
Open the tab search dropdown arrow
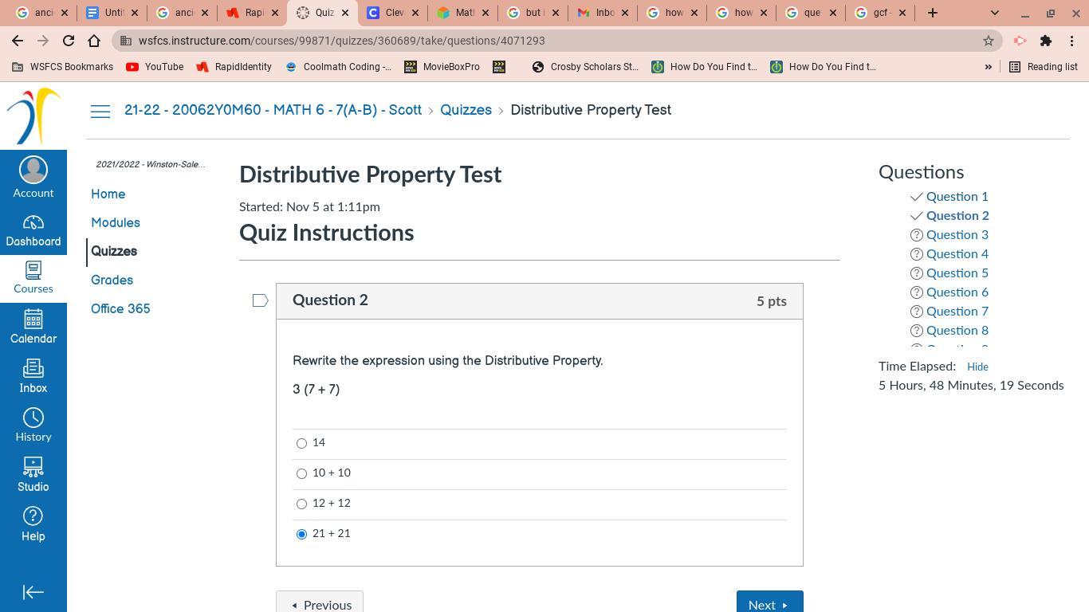994,13
